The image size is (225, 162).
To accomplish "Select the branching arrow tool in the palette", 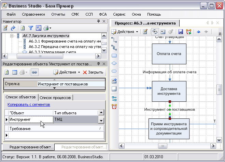I will coord(114,48).
